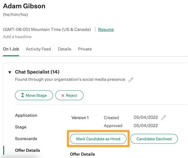Click the Chat Specialist (14) job title
This screenshot has width=188, height=158.
coord(37,72)
